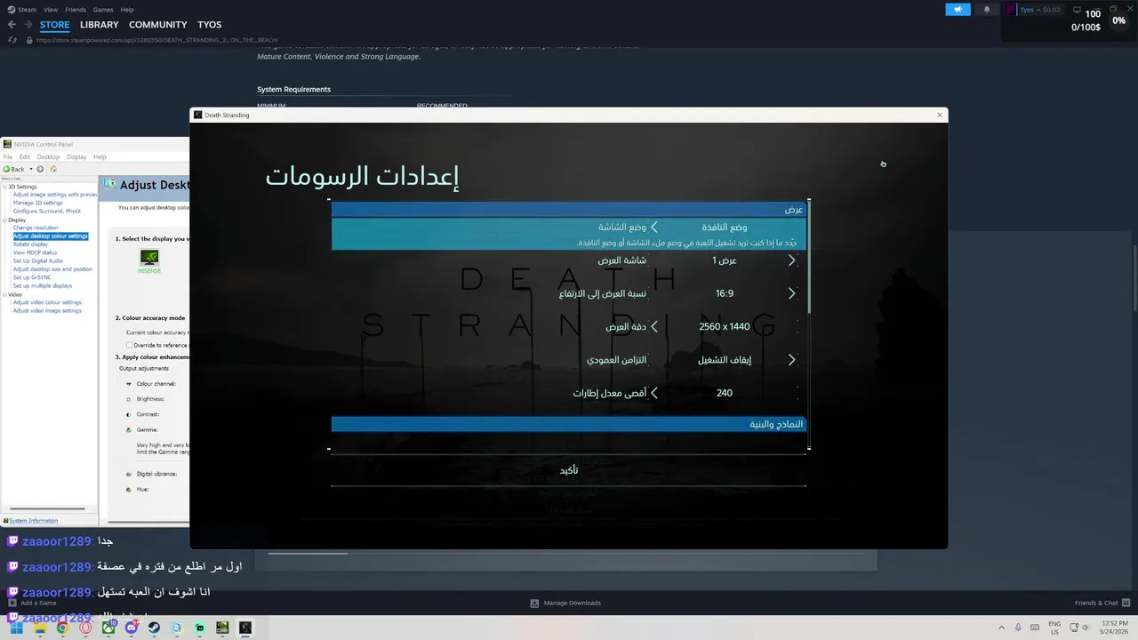Open Help menu in NVIDIA Control Panel
Screen dimensions: 1138x640
pyautogui.click(x=100, y=156)
